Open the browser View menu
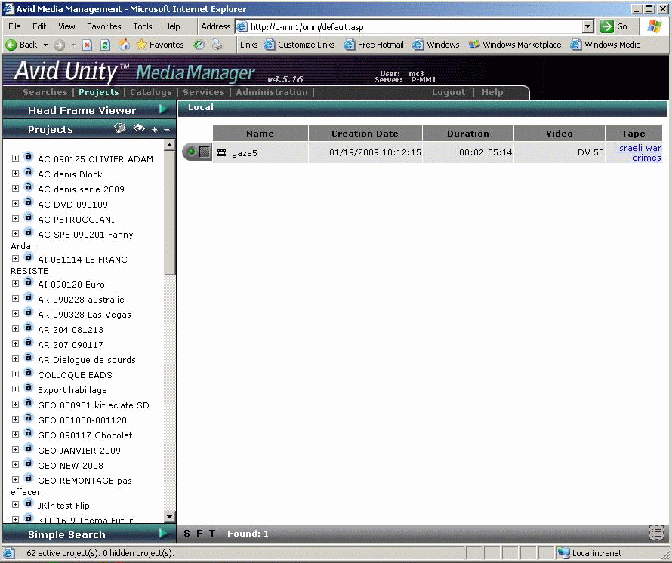Image resolution: width=672 pixels, height=563 pixels. (66, 26)
